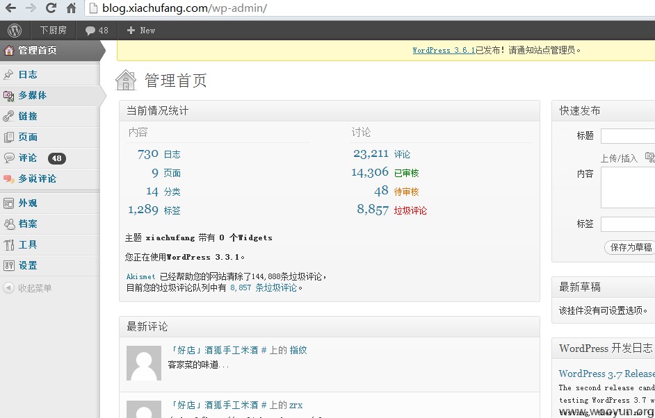Click the 14,306 已审核 link
Image resolution: width=655 pixels, height=418 pixels.
[385, 173]
